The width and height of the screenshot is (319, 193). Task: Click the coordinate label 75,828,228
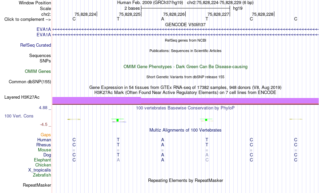[x=263, y=14]
